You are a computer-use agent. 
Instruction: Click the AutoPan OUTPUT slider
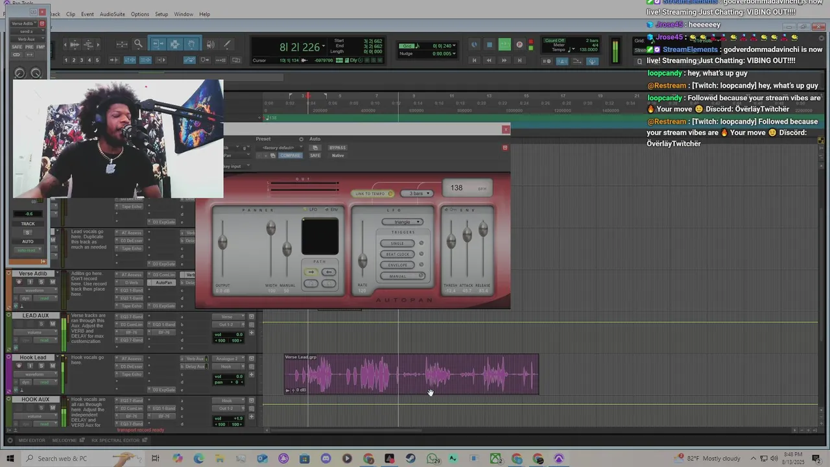click(222, 243)
